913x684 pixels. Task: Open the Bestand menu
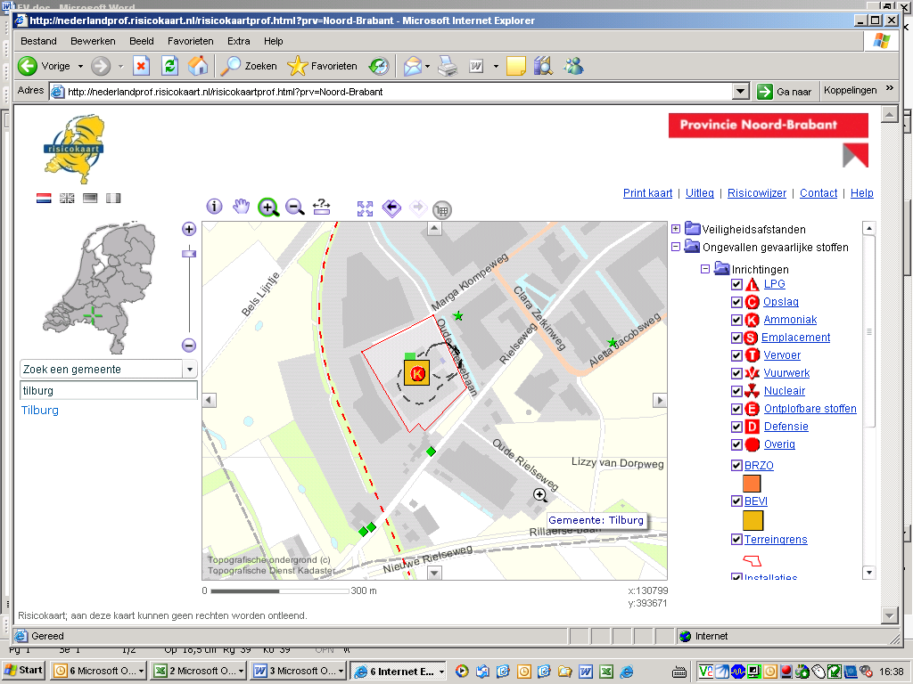click(x=38, y=41)
